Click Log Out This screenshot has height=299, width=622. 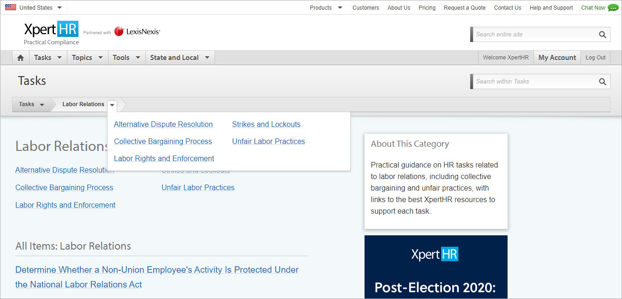[595, 58]
